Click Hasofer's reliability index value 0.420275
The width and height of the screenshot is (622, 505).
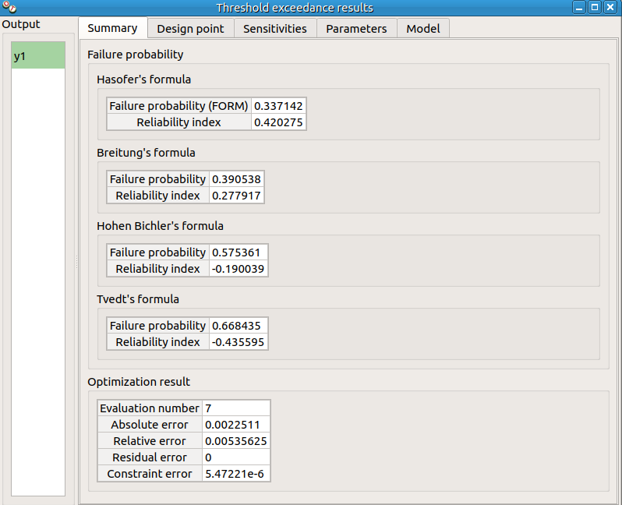[x=278, y=122]
